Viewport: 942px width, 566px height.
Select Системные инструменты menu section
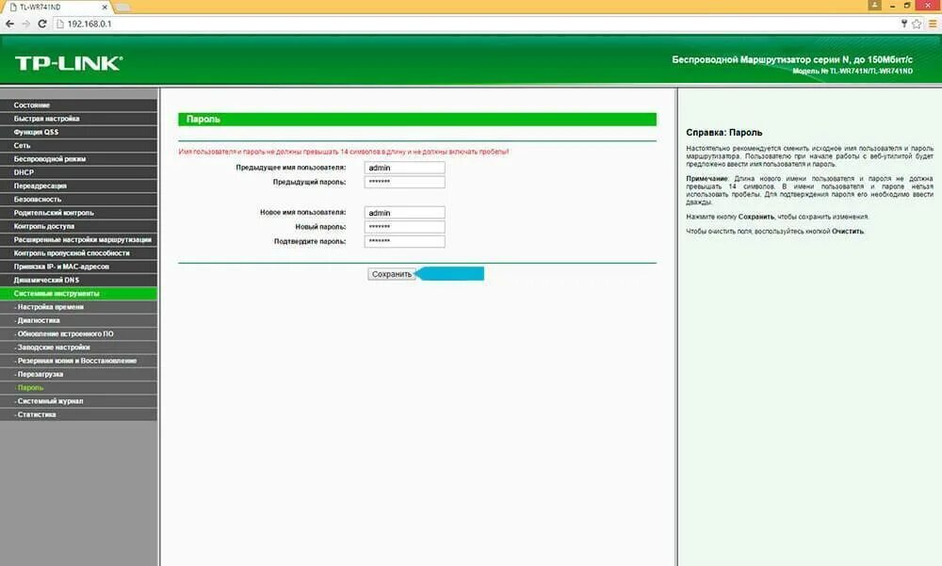tap(79, 293)
